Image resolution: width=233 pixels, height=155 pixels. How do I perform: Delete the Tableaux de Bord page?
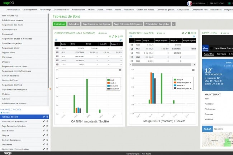(47, 117)
